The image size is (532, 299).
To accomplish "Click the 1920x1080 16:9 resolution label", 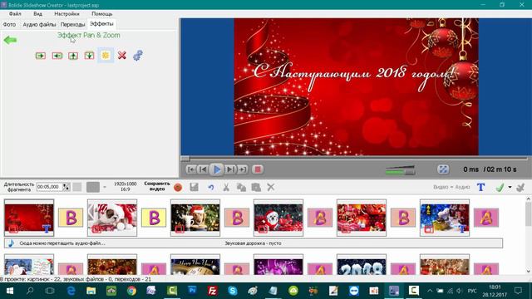I will (125, 186).
